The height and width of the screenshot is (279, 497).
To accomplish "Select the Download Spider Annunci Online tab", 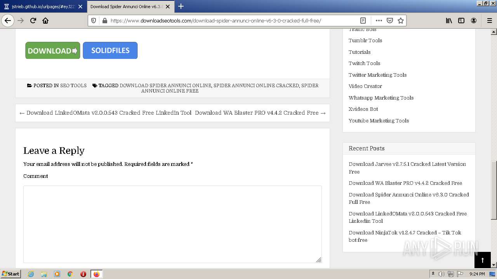I will 130,7.
